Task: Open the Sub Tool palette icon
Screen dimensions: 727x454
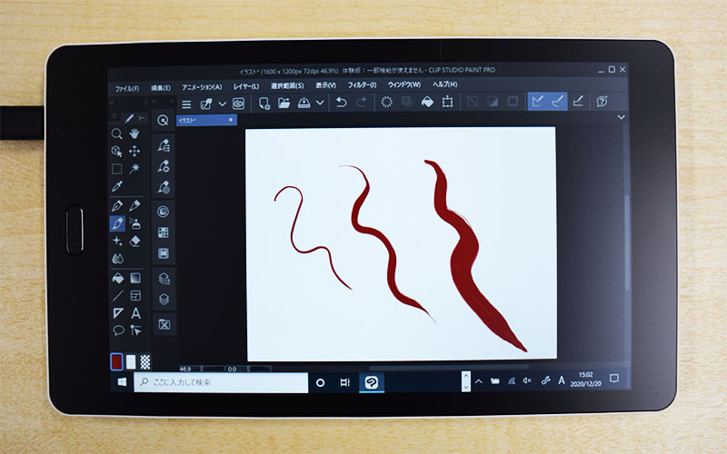Action: tap(164, 145)
